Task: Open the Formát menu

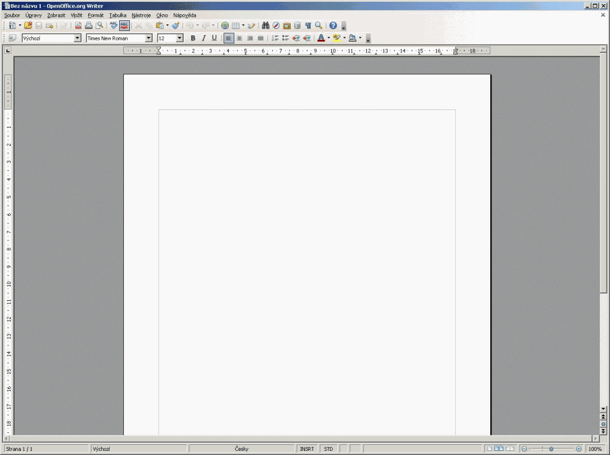Action: pos(96,15)
